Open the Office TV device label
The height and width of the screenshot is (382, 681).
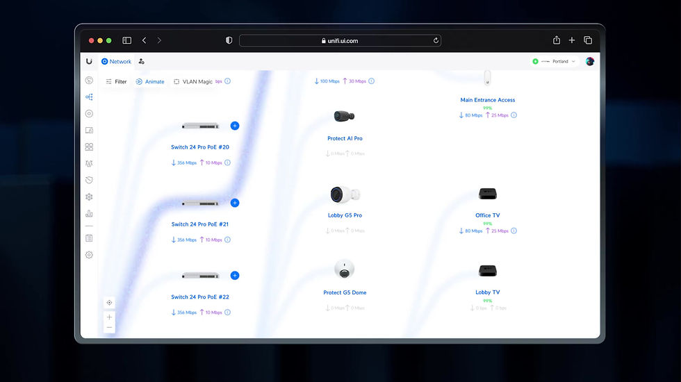pyautogui.click(x=488, y=215)
